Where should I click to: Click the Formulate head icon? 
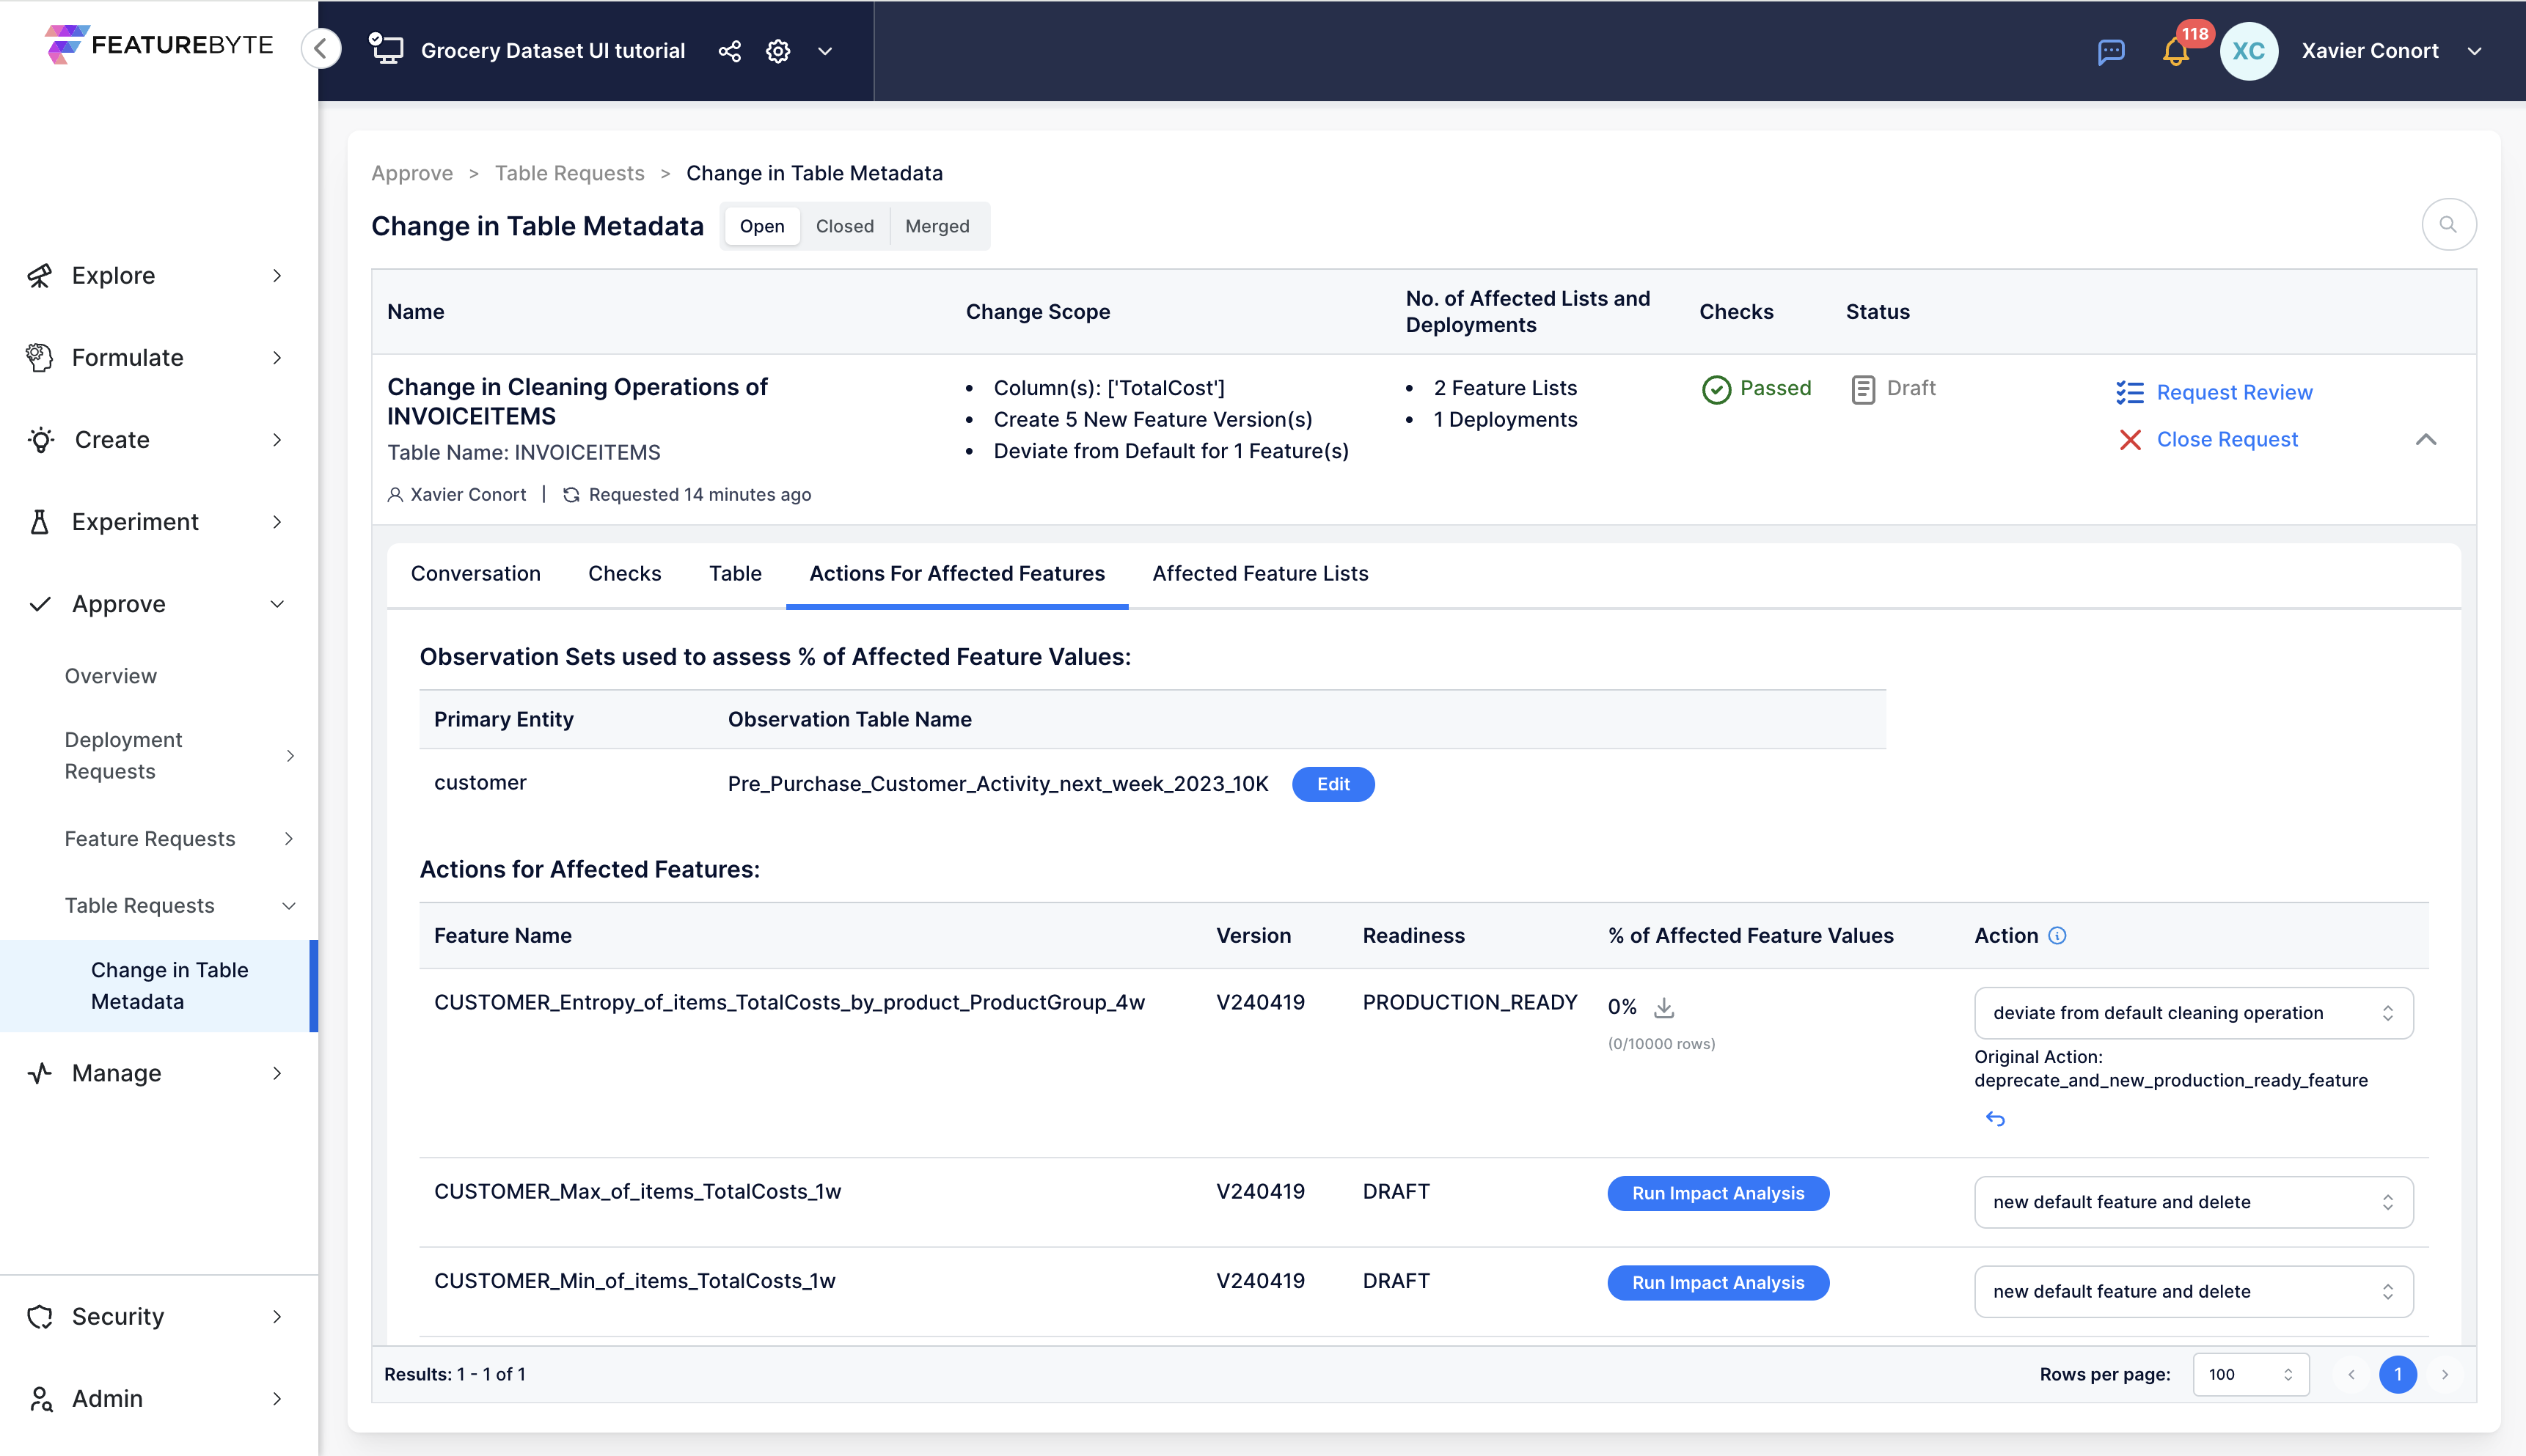pos(40,357)
